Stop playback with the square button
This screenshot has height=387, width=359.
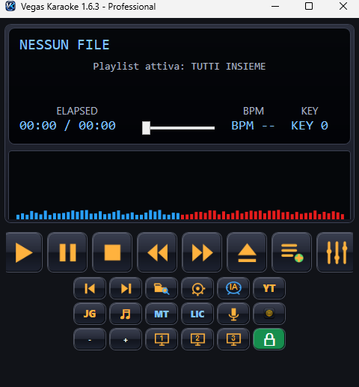tap(112, 252)
